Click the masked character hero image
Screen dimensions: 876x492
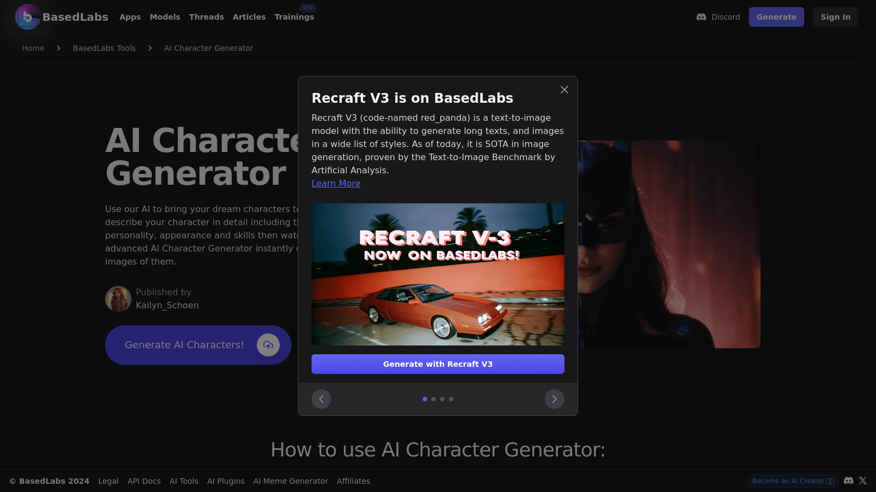669,244
